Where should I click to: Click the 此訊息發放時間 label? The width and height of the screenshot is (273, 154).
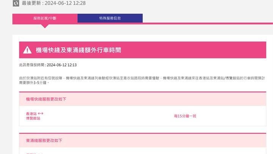32,65
